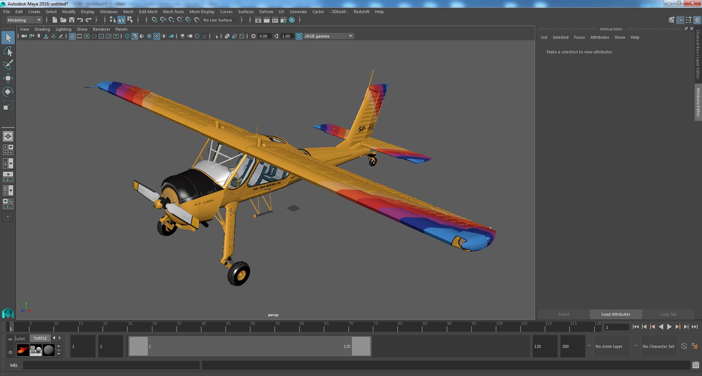The height and width of the screenshot is (376, 702).
Task: Toggle wireframe shading in the viewport
Action: pyautogui.click(x=127, y=36)
